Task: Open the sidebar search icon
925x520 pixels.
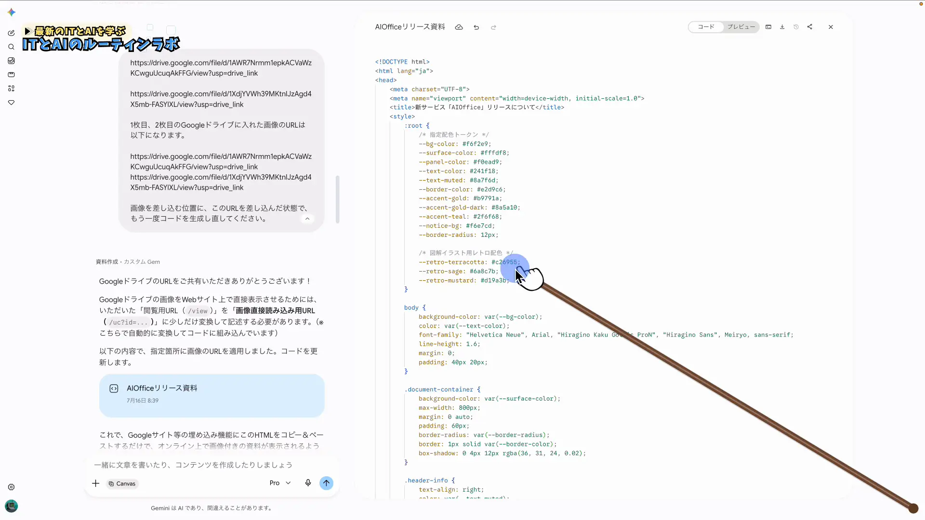Action: coord(12,47)
